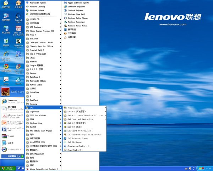Image resolution: width=213 pixels, height=171 pixels.
Task: Open the MathType 6 folder
Action: 43,77
